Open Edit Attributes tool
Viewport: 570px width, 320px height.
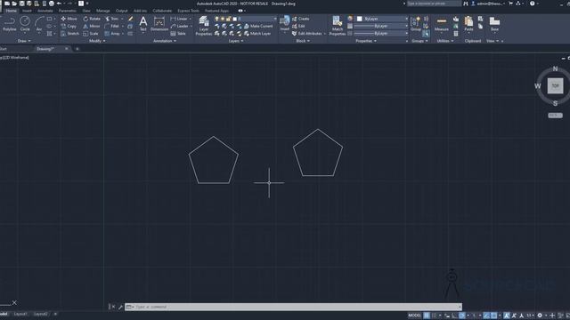point(307,34)
